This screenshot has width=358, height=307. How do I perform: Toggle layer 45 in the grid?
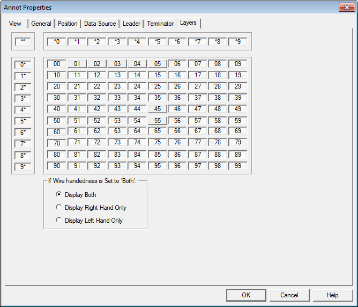158,109
